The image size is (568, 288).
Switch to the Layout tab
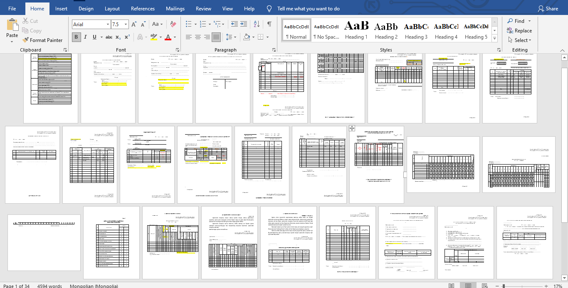coord(112,9)
